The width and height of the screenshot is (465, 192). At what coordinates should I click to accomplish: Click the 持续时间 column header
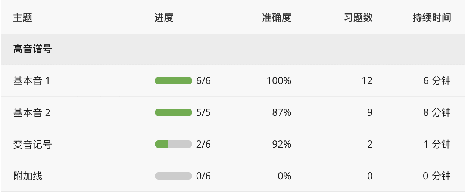432,18
